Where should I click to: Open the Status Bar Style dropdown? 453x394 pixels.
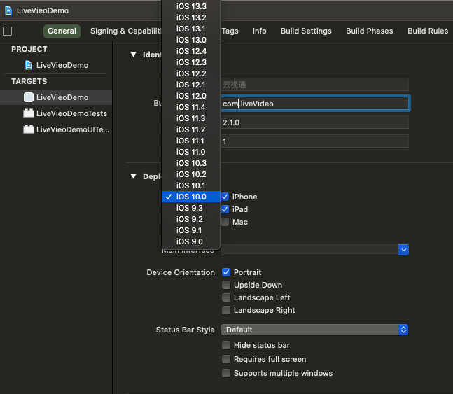coord(314,330)
